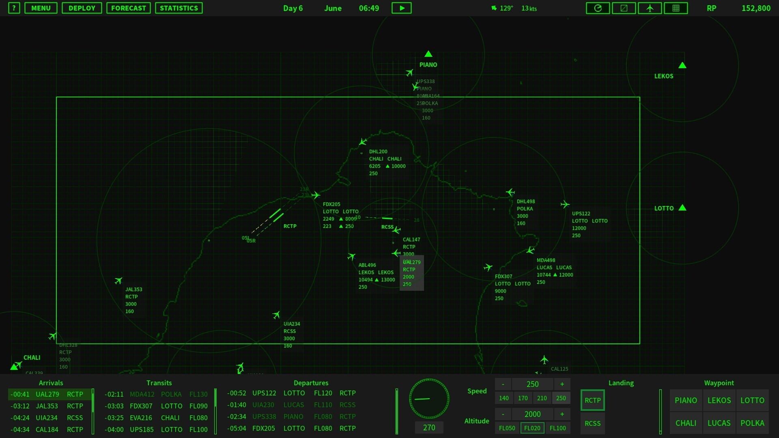This screenshot has width=779, height=438.
Task: Toggle the radar grid with the grid icon
Action: click(676, 8)
